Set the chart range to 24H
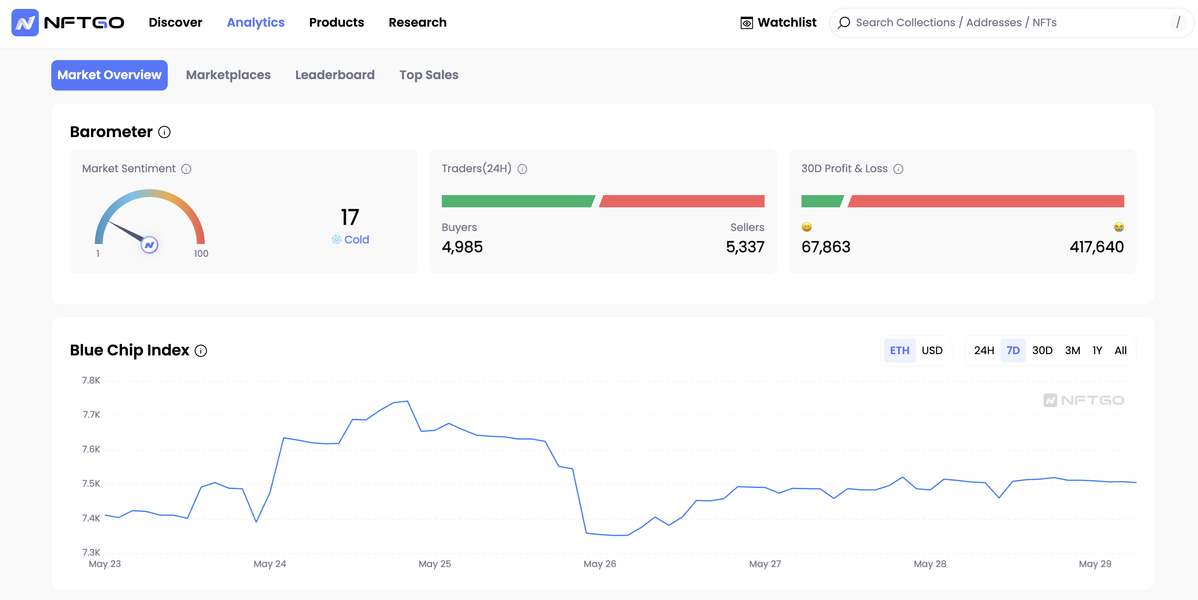The height and width of the screenshot is (600, 1198). tap(984, 351)
